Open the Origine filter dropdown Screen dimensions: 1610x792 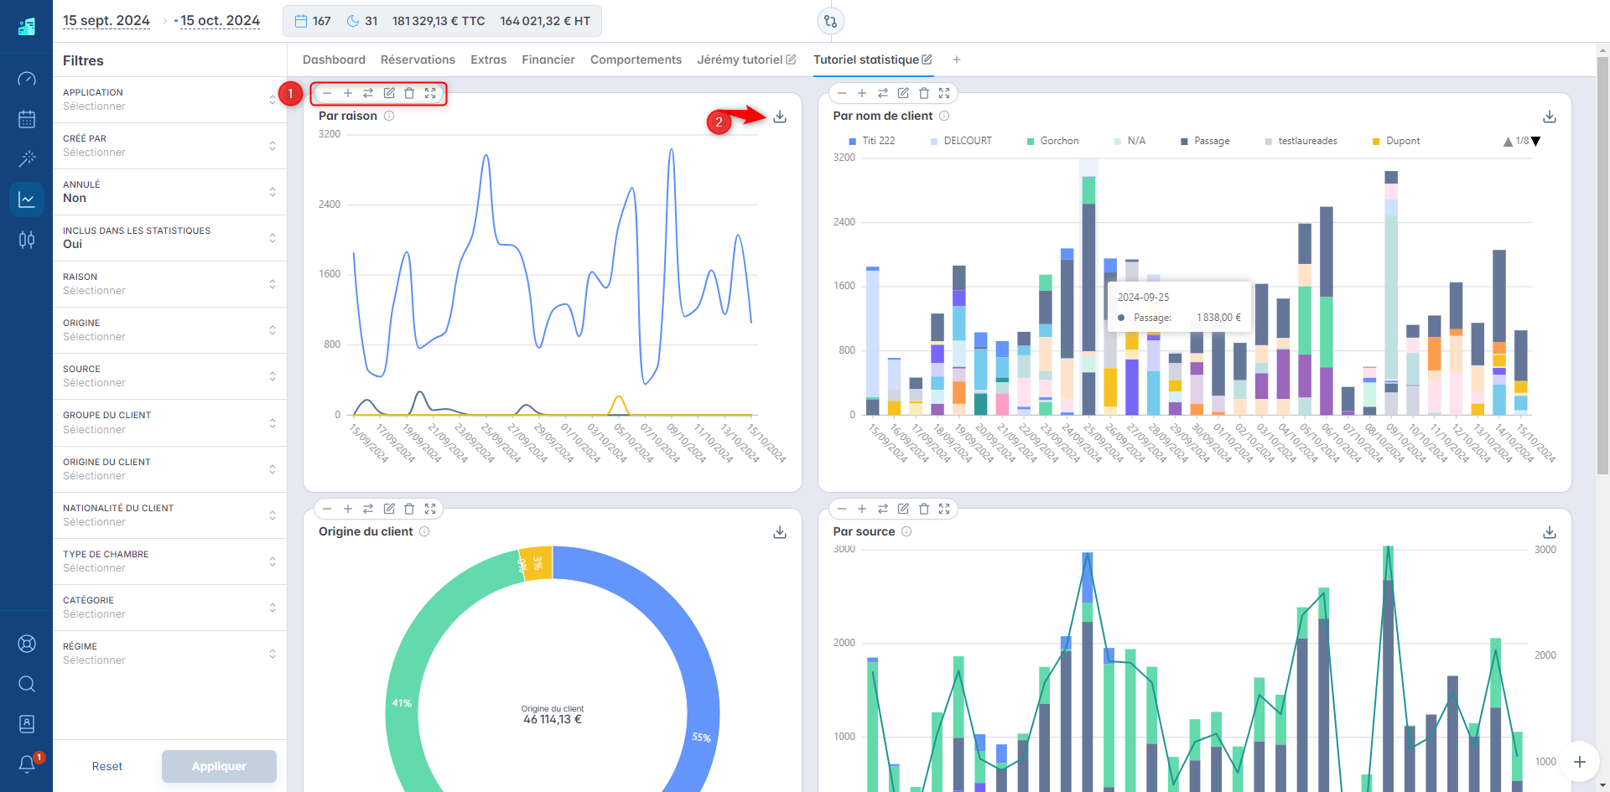click(x=169, y=330)
